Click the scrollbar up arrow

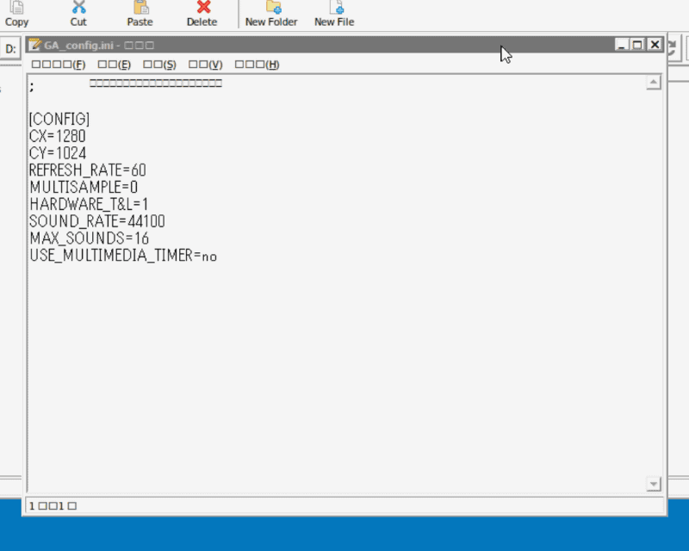pos(654,82)
